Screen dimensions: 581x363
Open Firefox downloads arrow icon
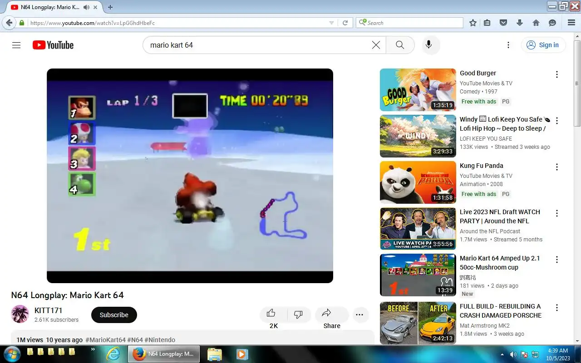(520, 23)
